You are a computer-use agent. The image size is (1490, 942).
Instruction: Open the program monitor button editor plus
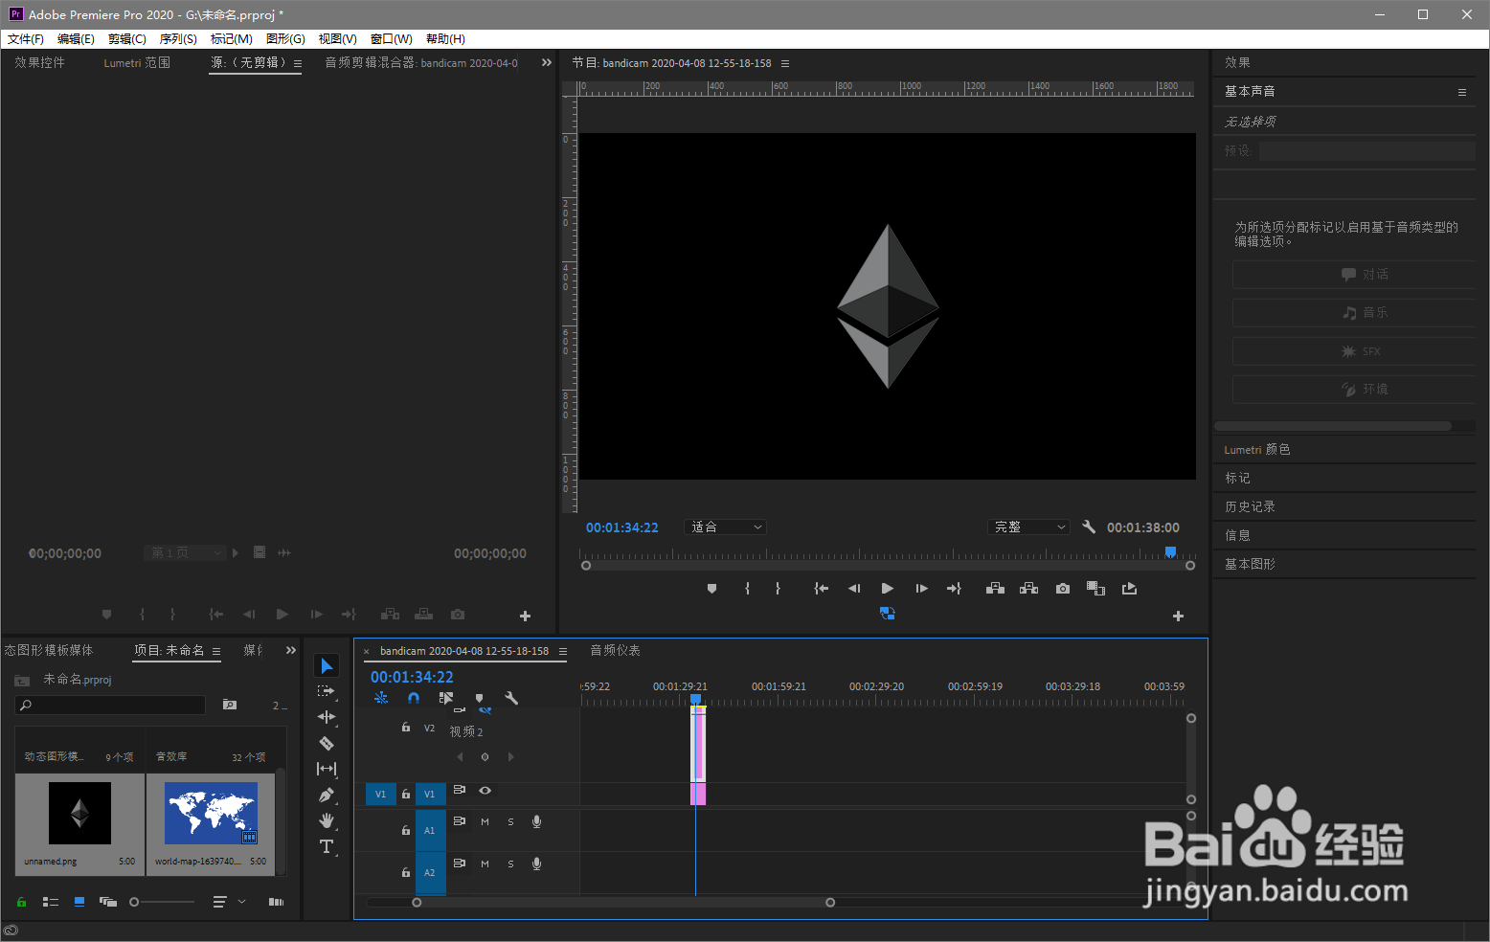point(1179,616)
